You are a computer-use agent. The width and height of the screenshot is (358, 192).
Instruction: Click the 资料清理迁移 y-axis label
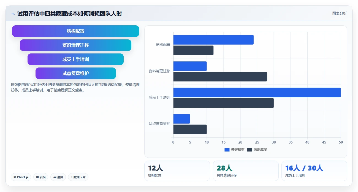click(159, 71)
